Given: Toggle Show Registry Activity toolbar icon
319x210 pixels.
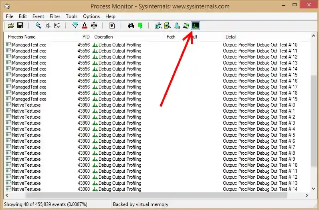Looking at the screenshot, I should 158,26.
